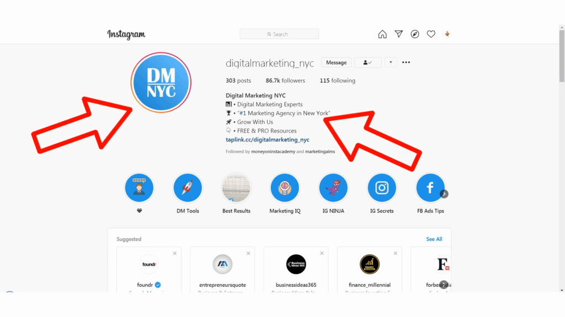Click the #1 hashtag in bio

coord(243,113)
